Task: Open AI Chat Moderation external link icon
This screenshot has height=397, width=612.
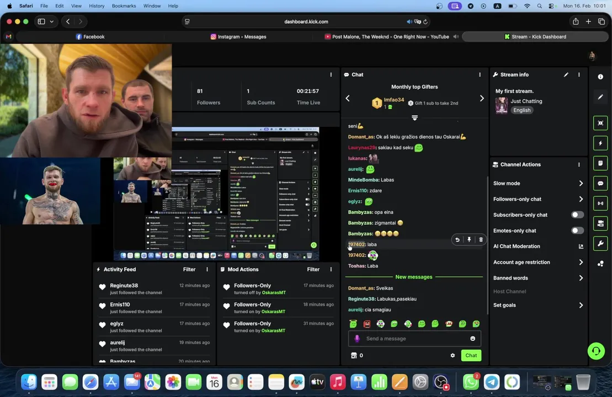Action: click(x=581, y=246)
